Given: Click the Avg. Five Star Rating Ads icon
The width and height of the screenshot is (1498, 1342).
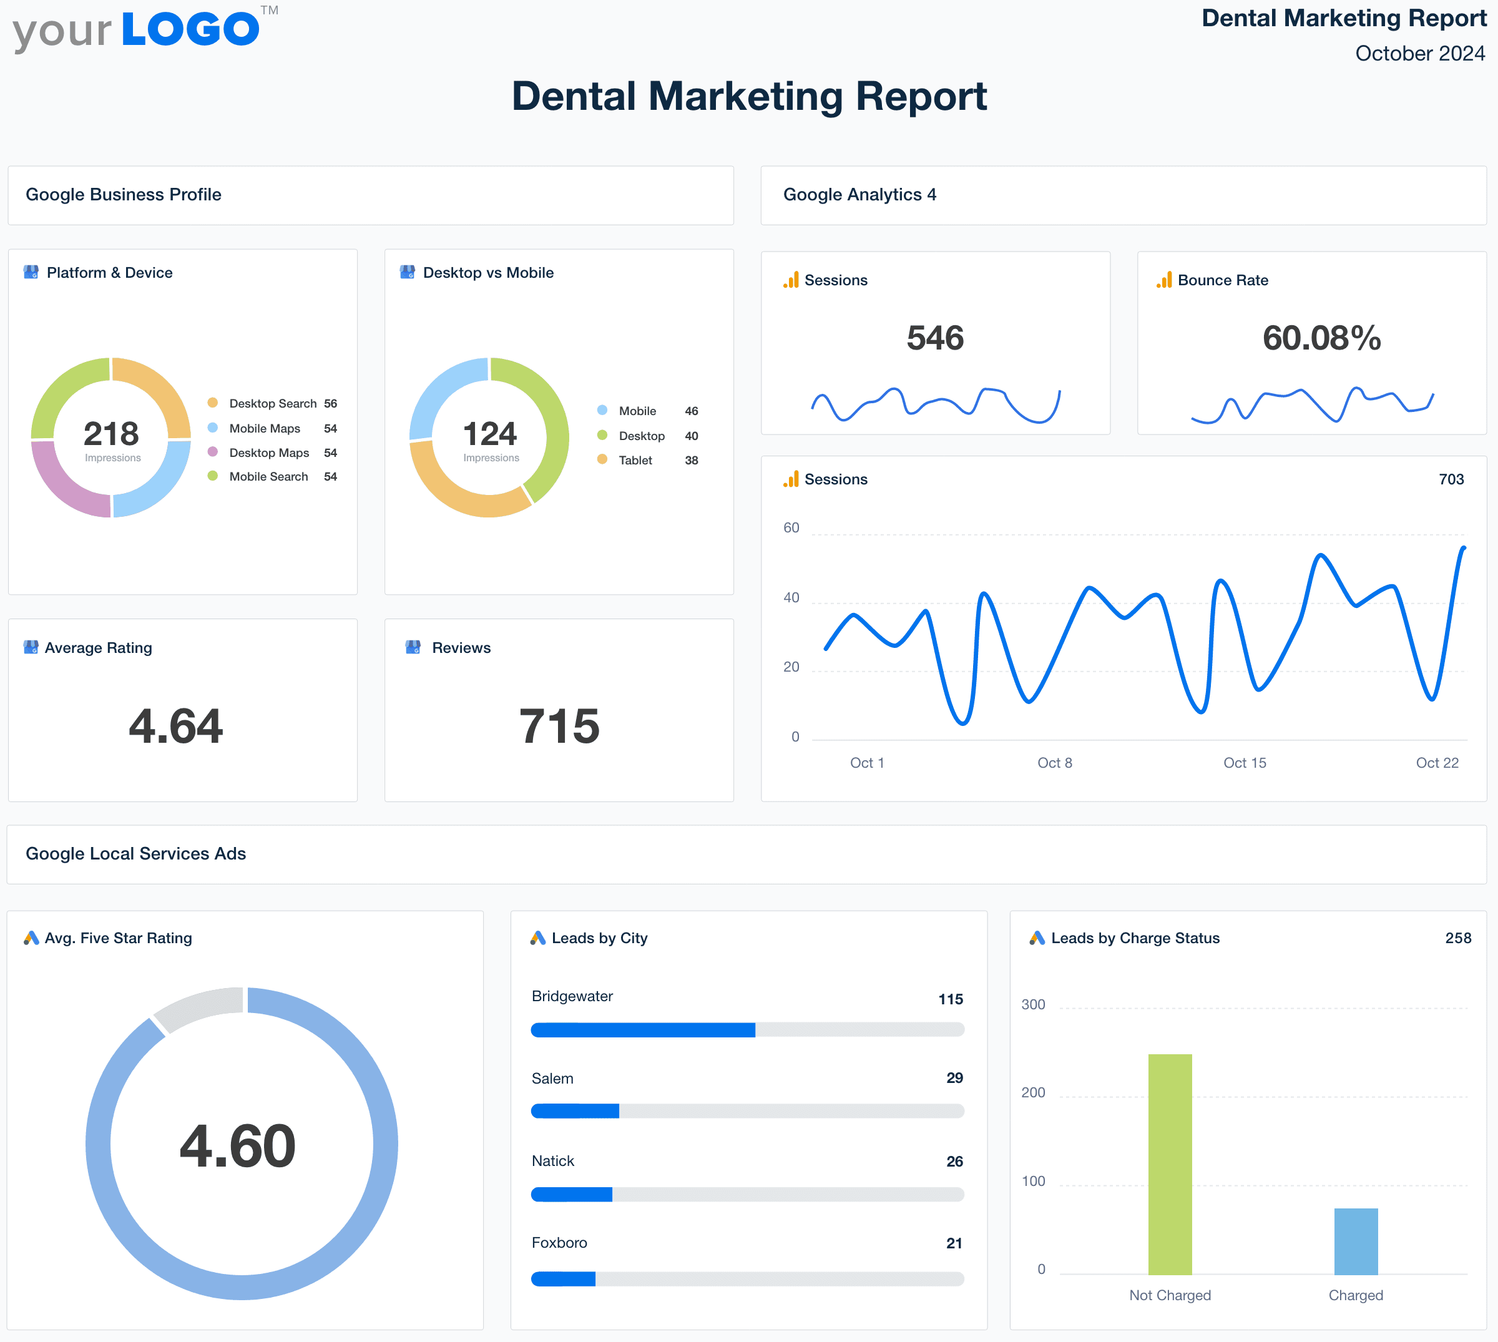Looking at the screenshot, I should [31, 938].
